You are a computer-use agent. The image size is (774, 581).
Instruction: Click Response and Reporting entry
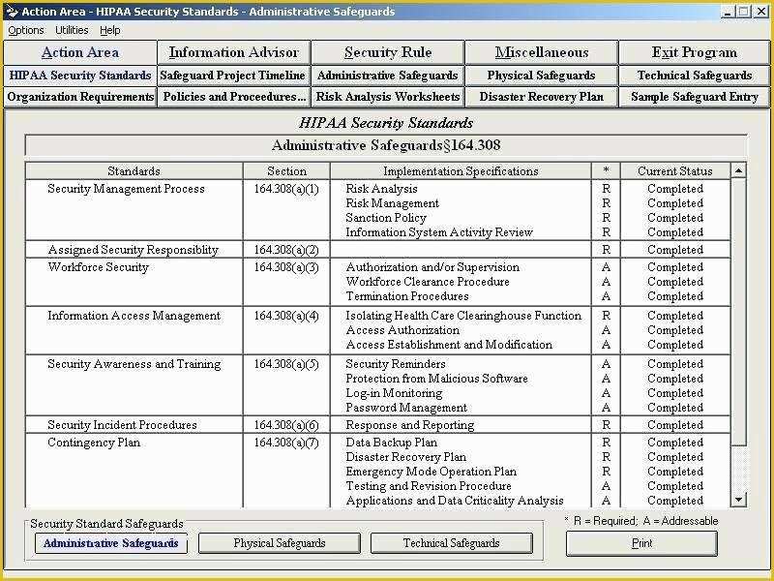409,425
